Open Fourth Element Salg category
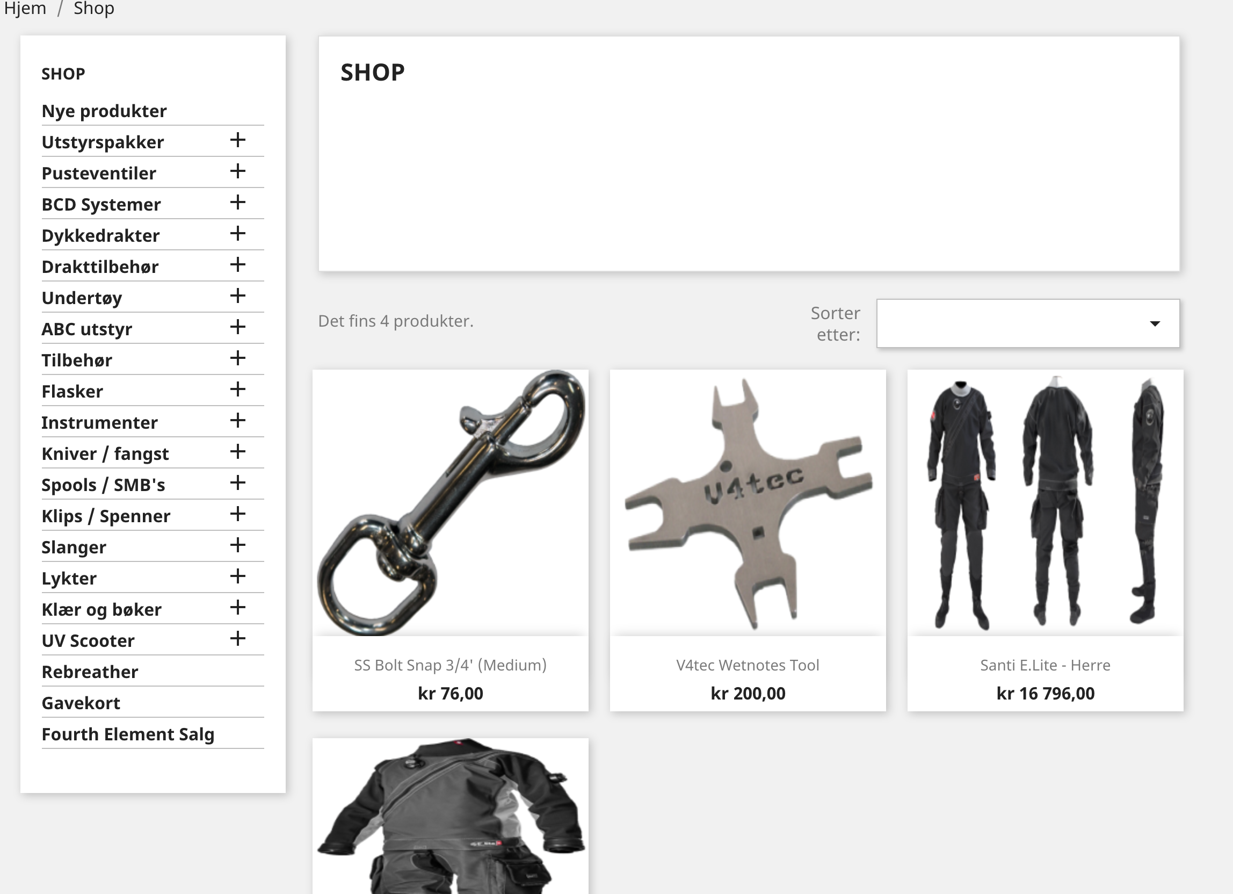 pos(128,734)
